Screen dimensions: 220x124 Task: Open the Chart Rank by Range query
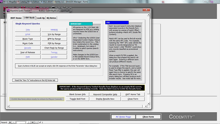click(54, 48)
